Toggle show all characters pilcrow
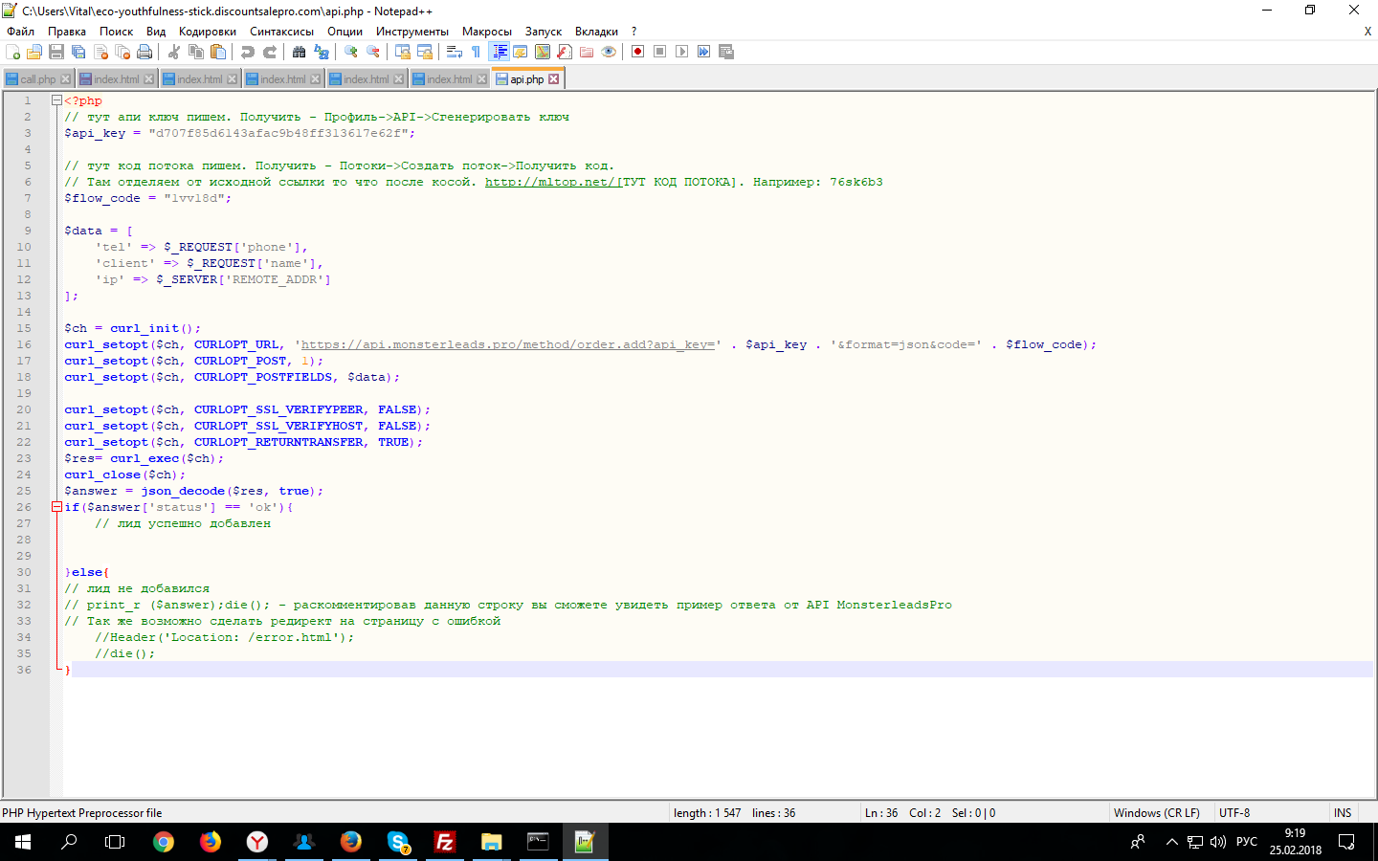The width and height of the screenshot is (1378, 861). click(477, 52)
